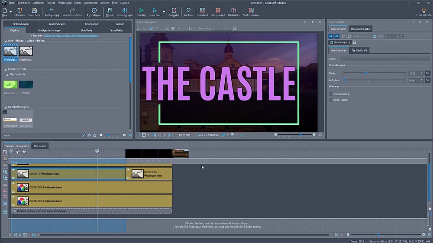Tick the Liegen lassen checkbox
Screen dimensions: 433x243
[331, 100]
